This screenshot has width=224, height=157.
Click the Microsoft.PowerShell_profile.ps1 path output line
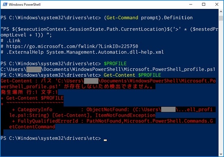tap(108, 69)
